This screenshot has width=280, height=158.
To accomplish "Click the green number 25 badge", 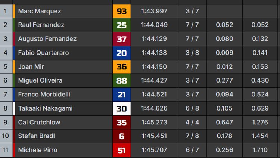I will tap(122, 25).
